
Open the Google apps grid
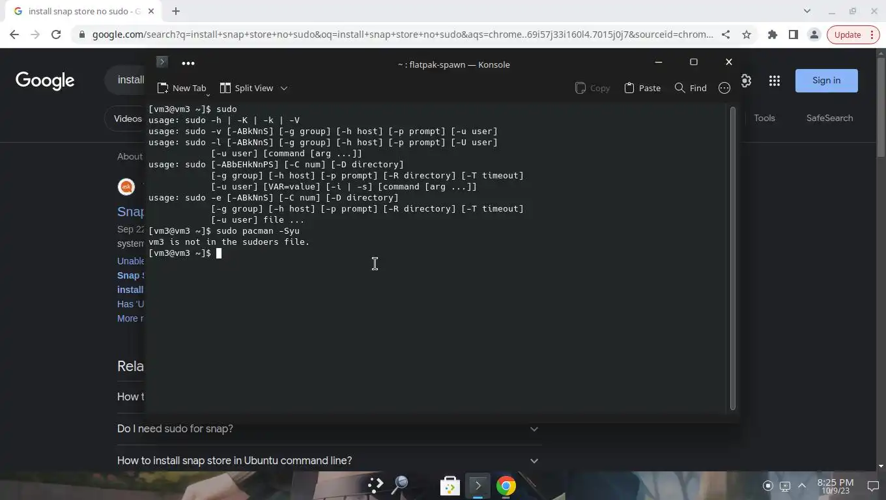[x=775, y=81]
